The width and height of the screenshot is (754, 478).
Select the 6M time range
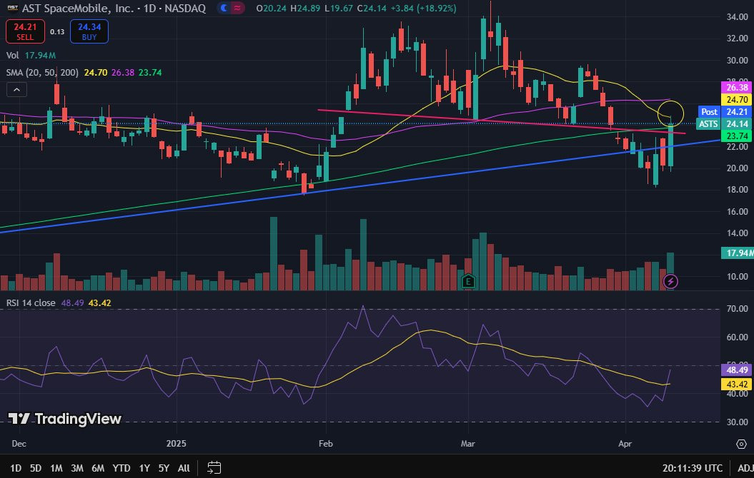(x=98, y=468)
